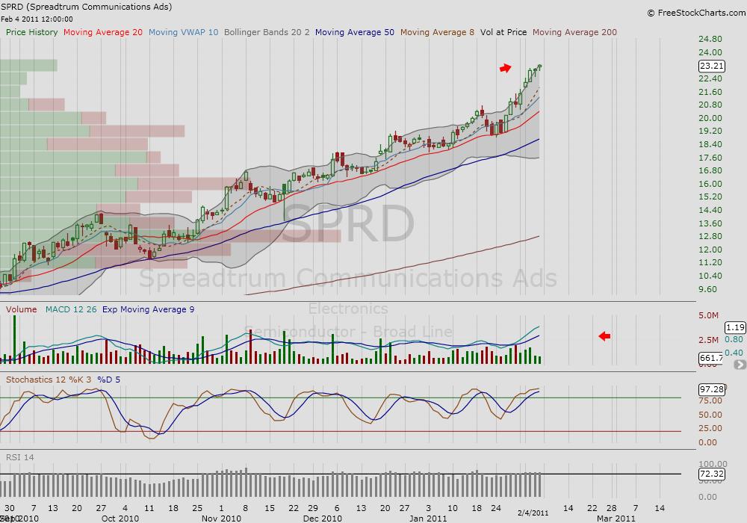The height and width of the screenshot is (523, 747).
Task: Click the 14.40 price axis label
Action: 710,210
